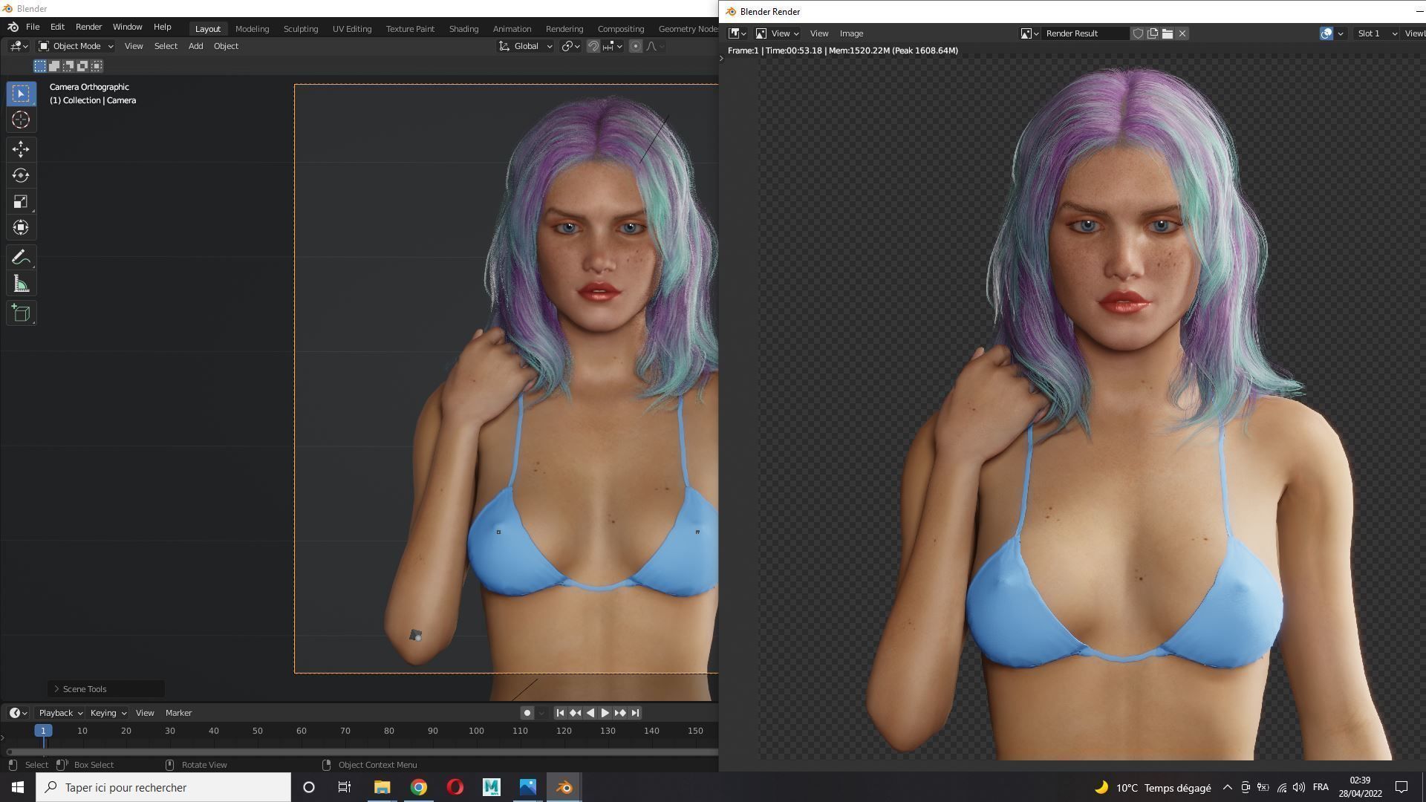Open Chrome from the Windows taskbar
The width and height of the screenshot is (1426, 802).
[419, 787]
